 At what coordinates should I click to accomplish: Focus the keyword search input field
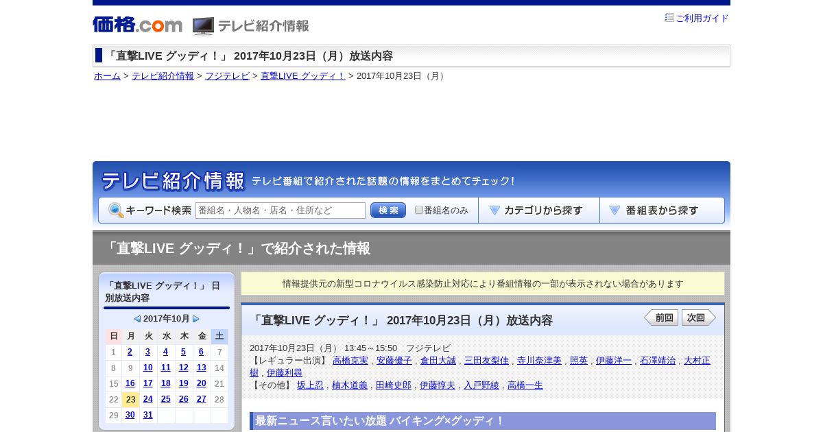point(281,211)
